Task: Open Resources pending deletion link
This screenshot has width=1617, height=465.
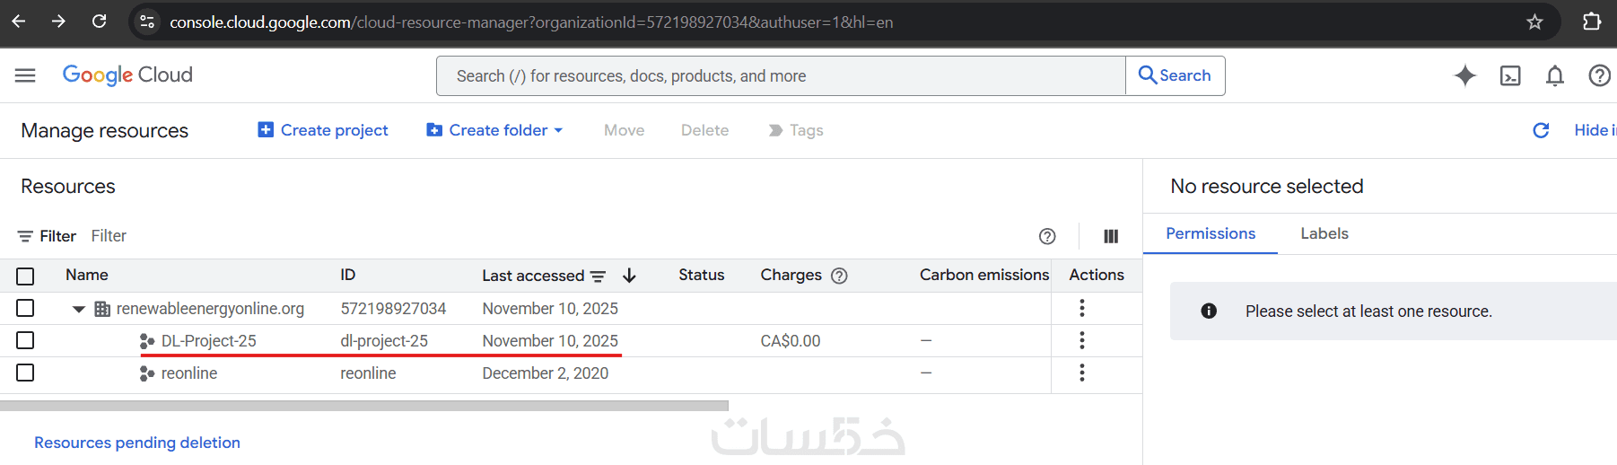Action: click(137, 443)
